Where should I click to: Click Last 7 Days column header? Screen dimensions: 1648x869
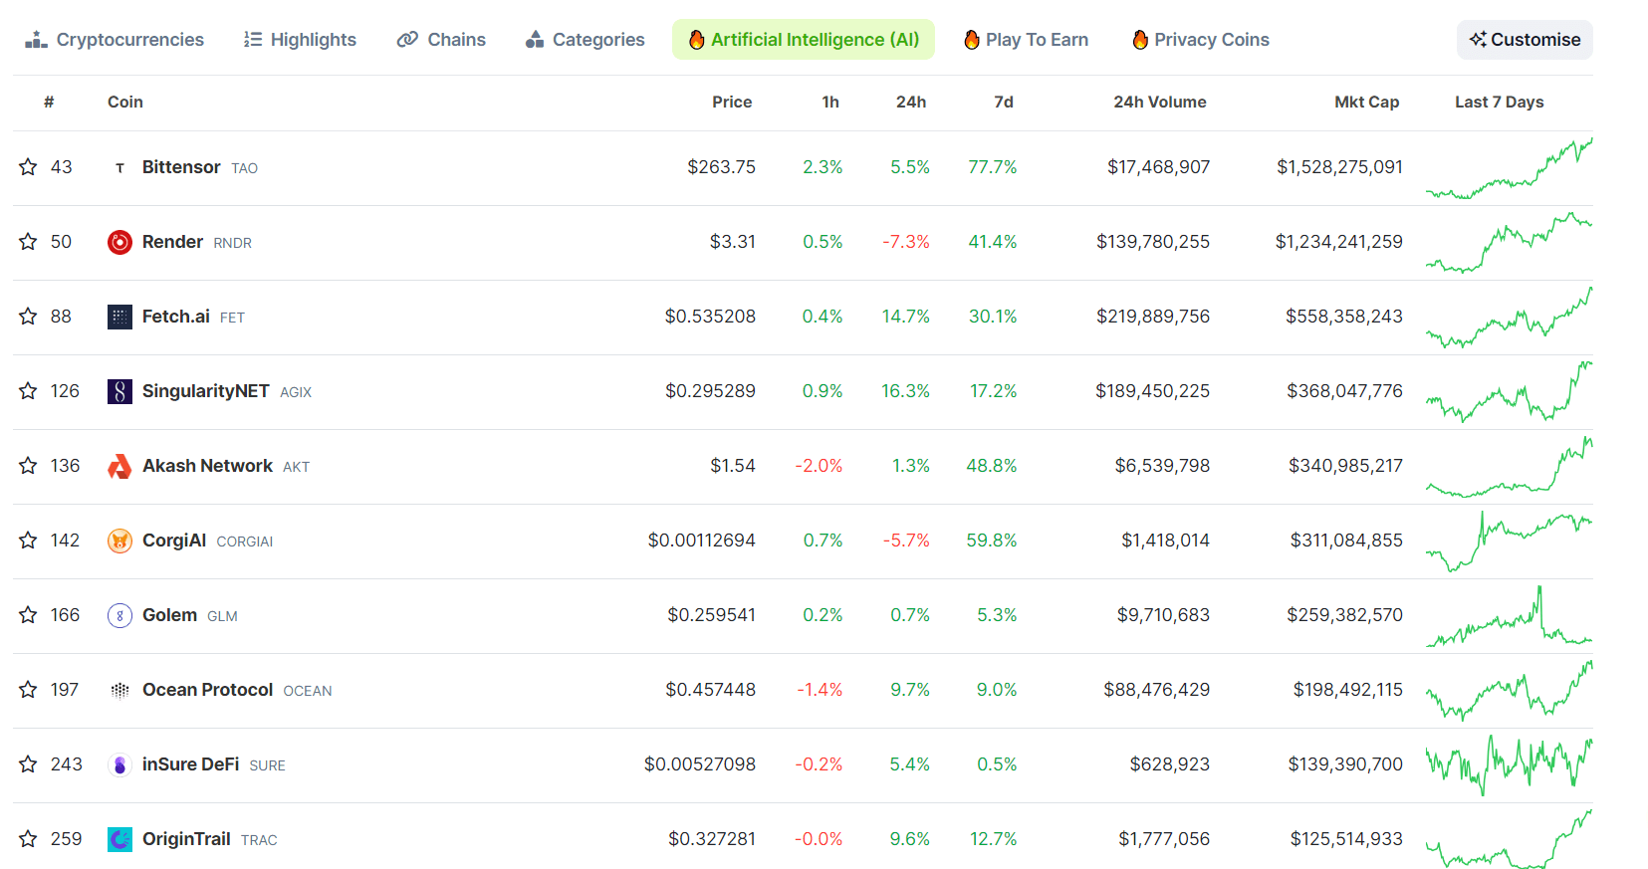tap(1499, 102)
